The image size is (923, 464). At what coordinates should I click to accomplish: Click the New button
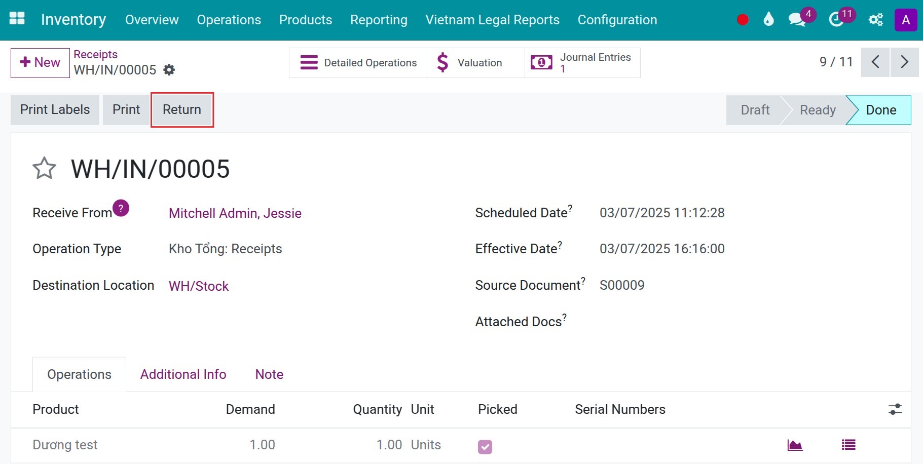40,63
